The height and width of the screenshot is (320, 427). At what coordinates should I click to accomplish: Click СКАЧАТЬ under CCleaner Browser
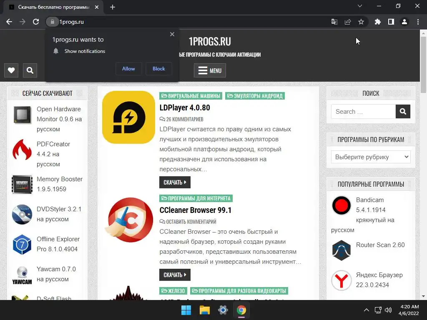(175, 275)
